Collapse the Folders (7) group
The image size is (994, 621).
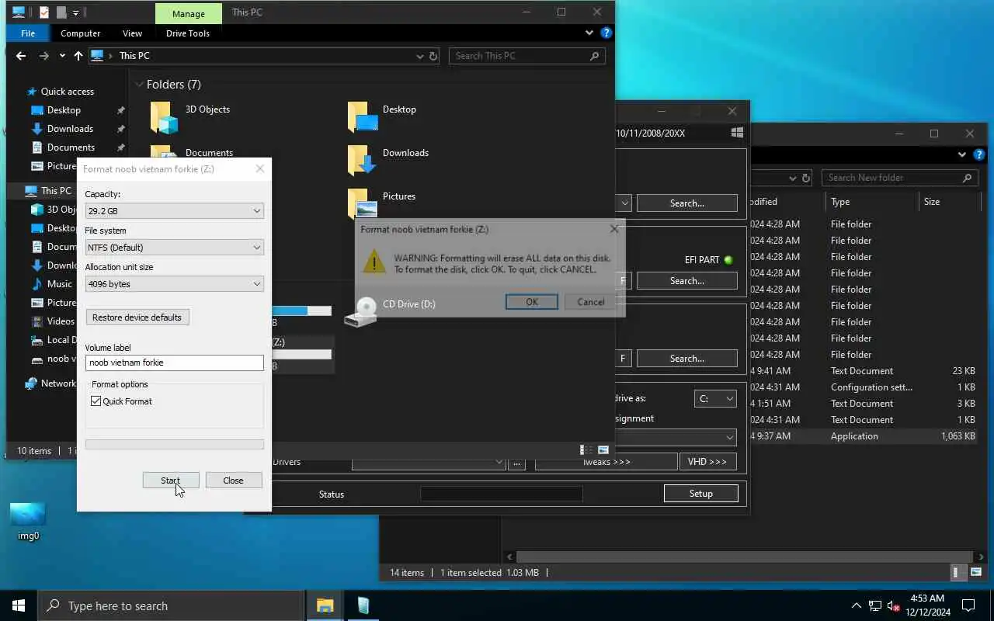point(139,85)
